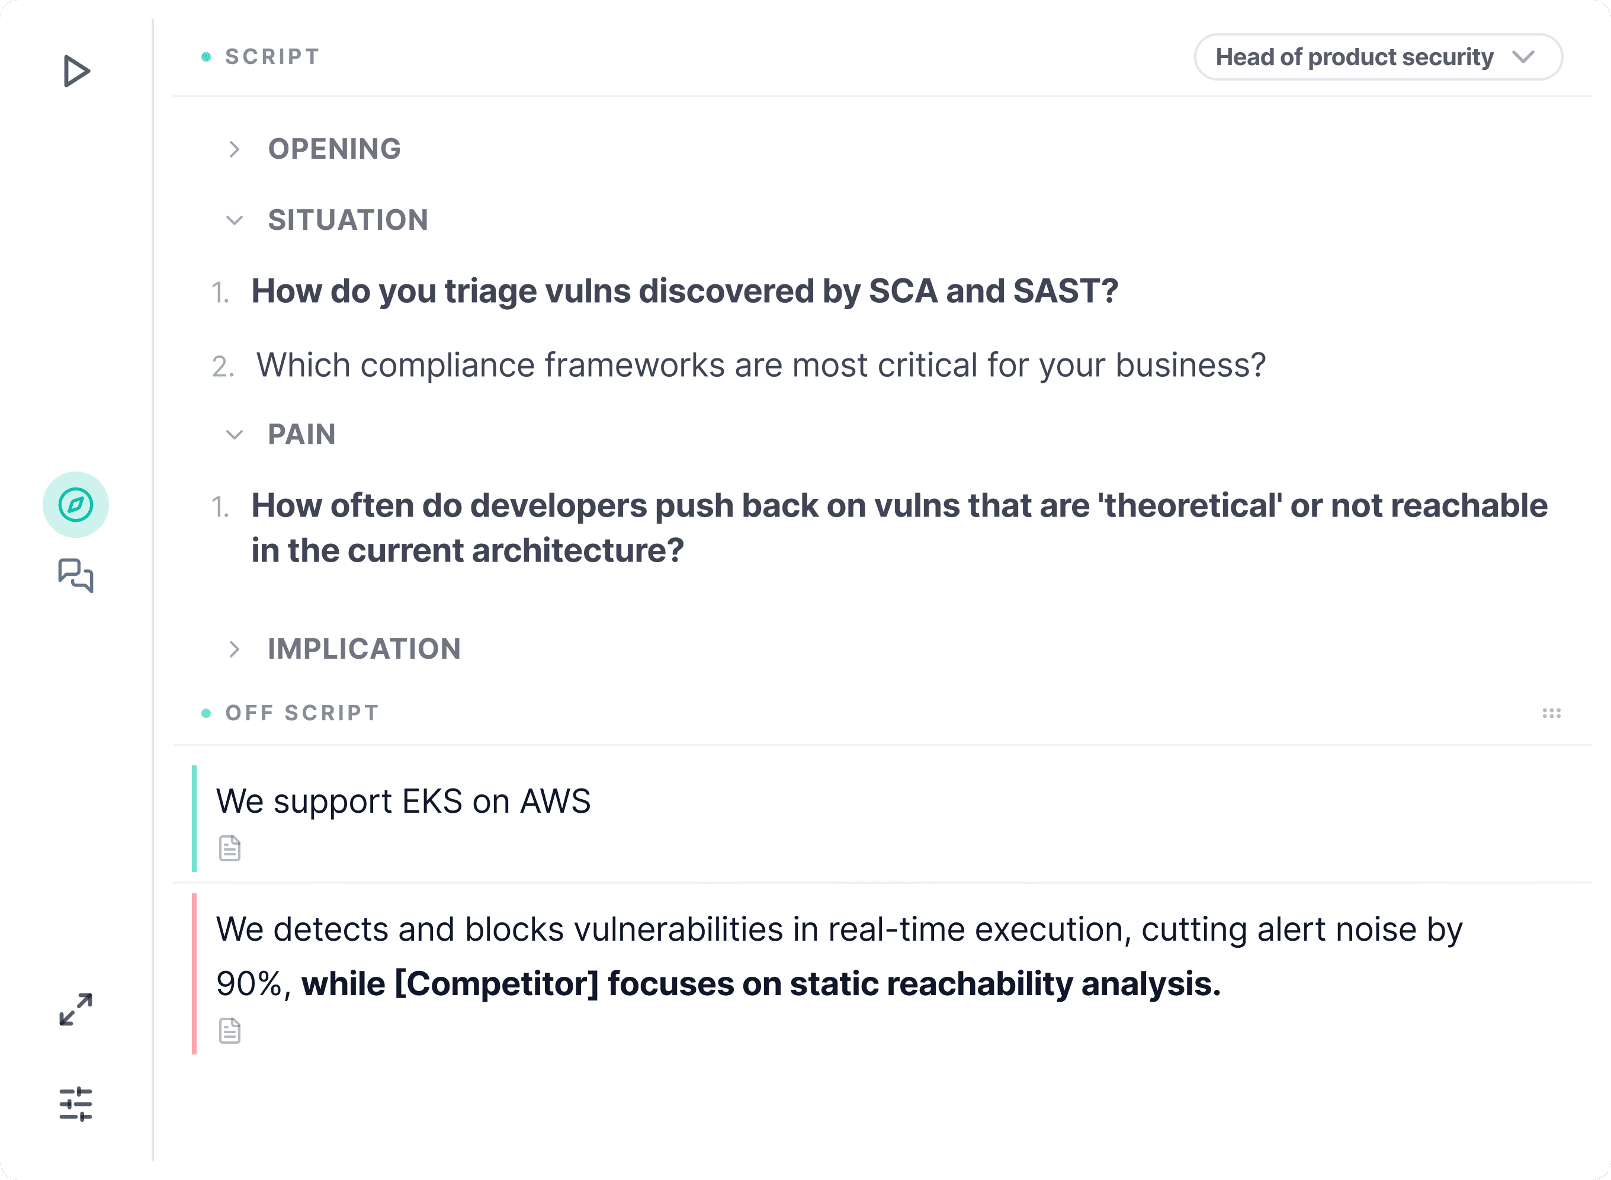Open the document icon under the competitor battlecard

pos(230,1030)
